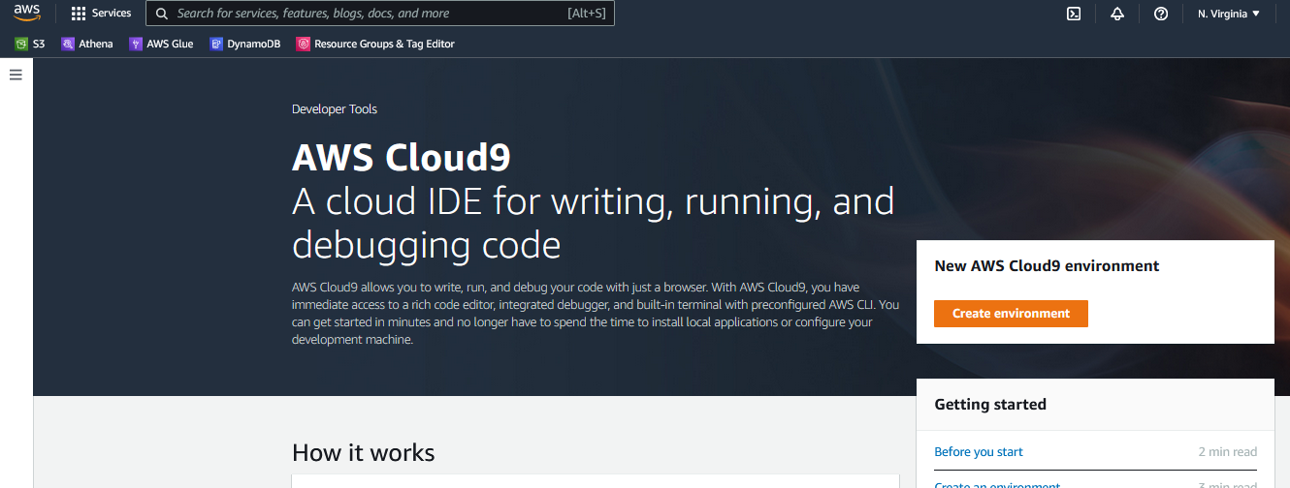Click the New AWS Cloud9 environment title

coord(1047,265)
